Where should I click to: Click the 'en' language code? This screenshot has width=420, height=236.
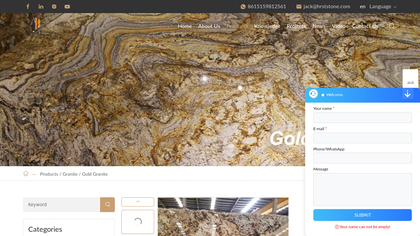(x=362, y=6)
